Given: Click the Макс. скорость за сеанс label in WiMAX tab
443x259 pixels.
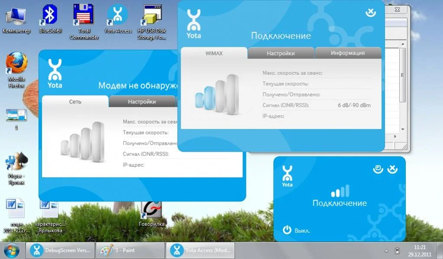Looking at the screenshot, I should click(292, 73).
